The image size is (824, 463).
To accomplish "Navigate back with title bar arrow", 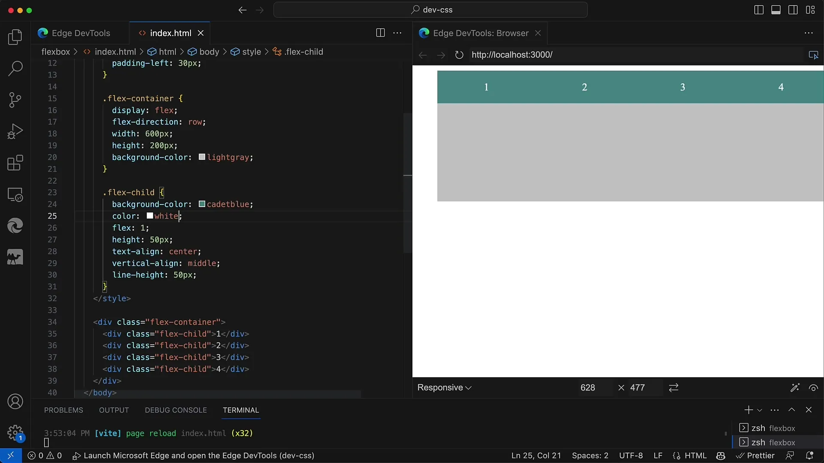I will pyautogui.click(x=242, y=10).
